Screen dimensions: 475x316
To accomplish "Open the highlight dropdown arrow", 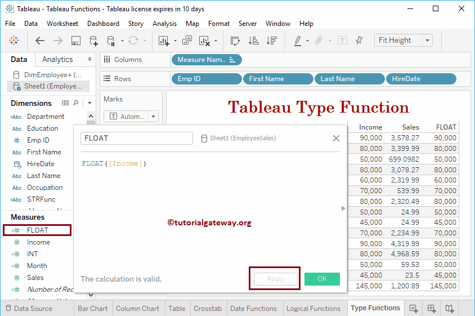I will tap(307, 41).
